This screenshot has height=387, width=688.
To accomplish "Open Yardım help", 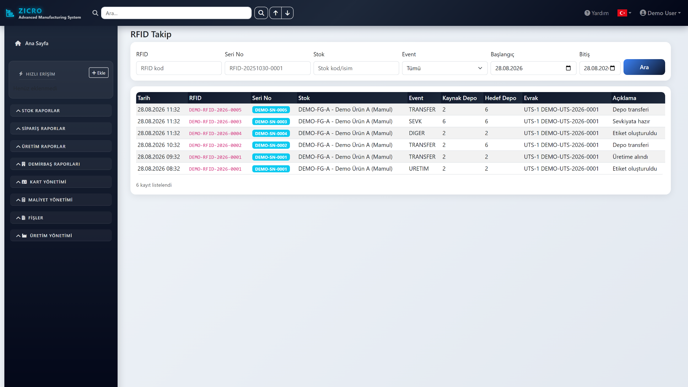I will point(597,13).
